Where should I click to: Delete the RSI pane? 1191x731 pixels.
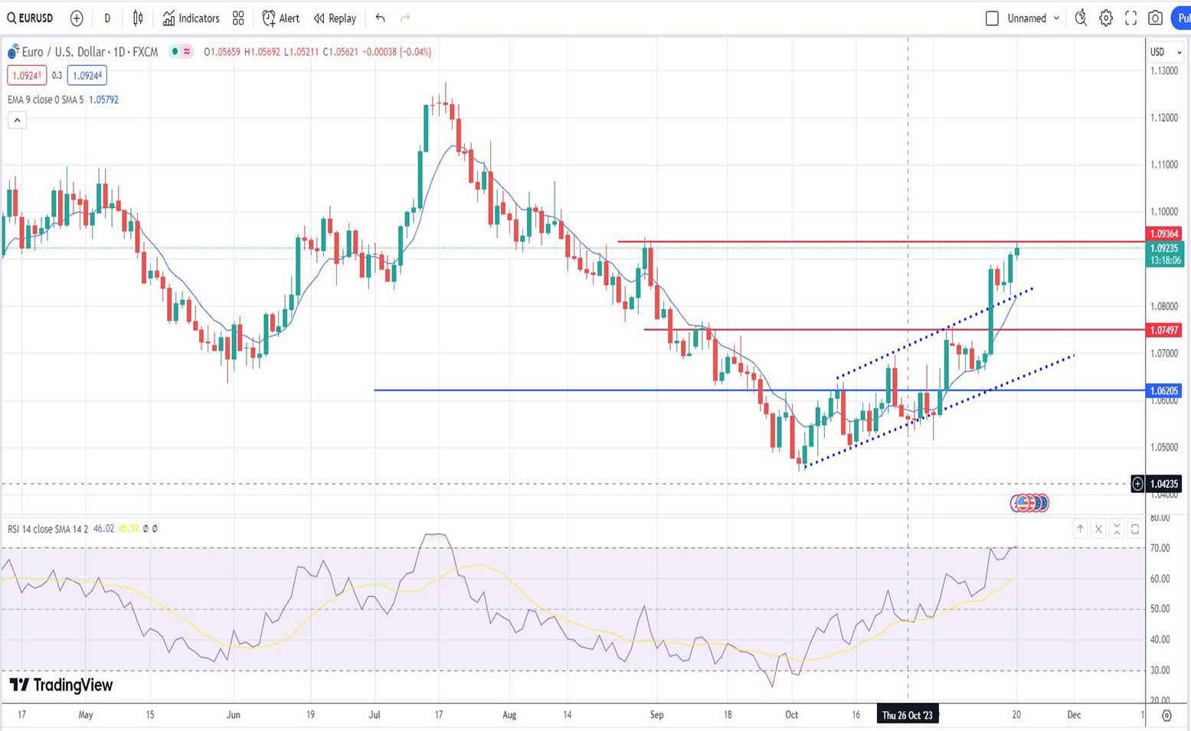[x=1098, y=529]
